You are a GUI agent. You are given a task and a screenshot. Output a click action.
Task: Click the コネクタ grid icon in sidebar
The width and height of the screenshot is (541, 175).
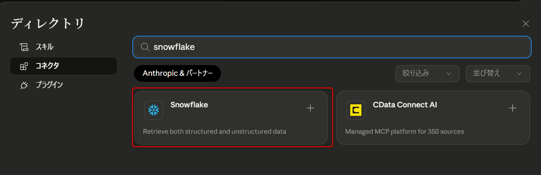click(24, 66)
